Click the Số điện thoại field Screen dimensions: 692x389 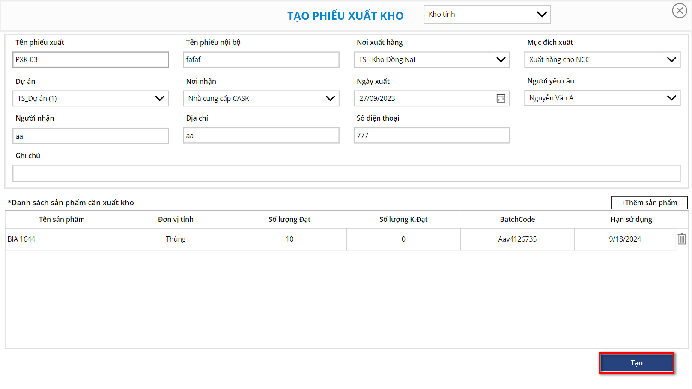pos(432,136)
